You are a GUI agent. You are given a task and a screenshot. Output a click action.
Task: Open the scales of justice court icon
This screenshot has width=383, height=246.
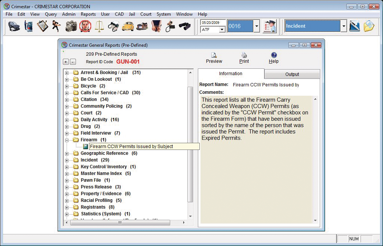coord(99,27)
